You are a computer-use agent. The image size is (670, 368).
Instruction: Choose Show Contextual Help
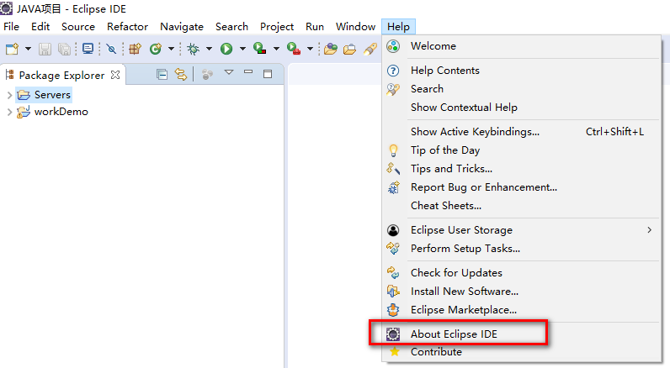click(521, 107)
